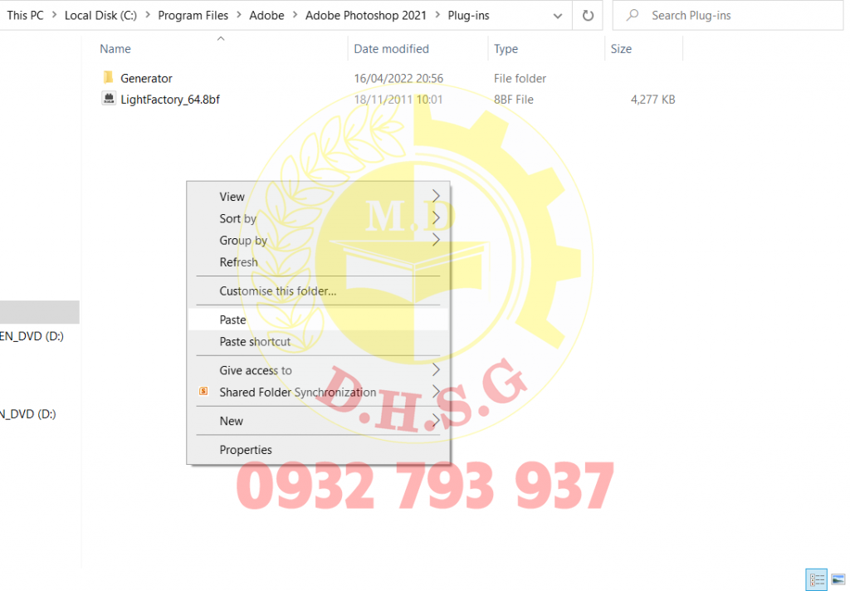Click Paste in the context menu

click(x=232, y=319)
